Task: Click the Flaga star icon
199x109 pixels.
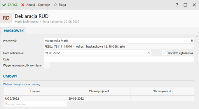Action: click(x=55, y=5)
